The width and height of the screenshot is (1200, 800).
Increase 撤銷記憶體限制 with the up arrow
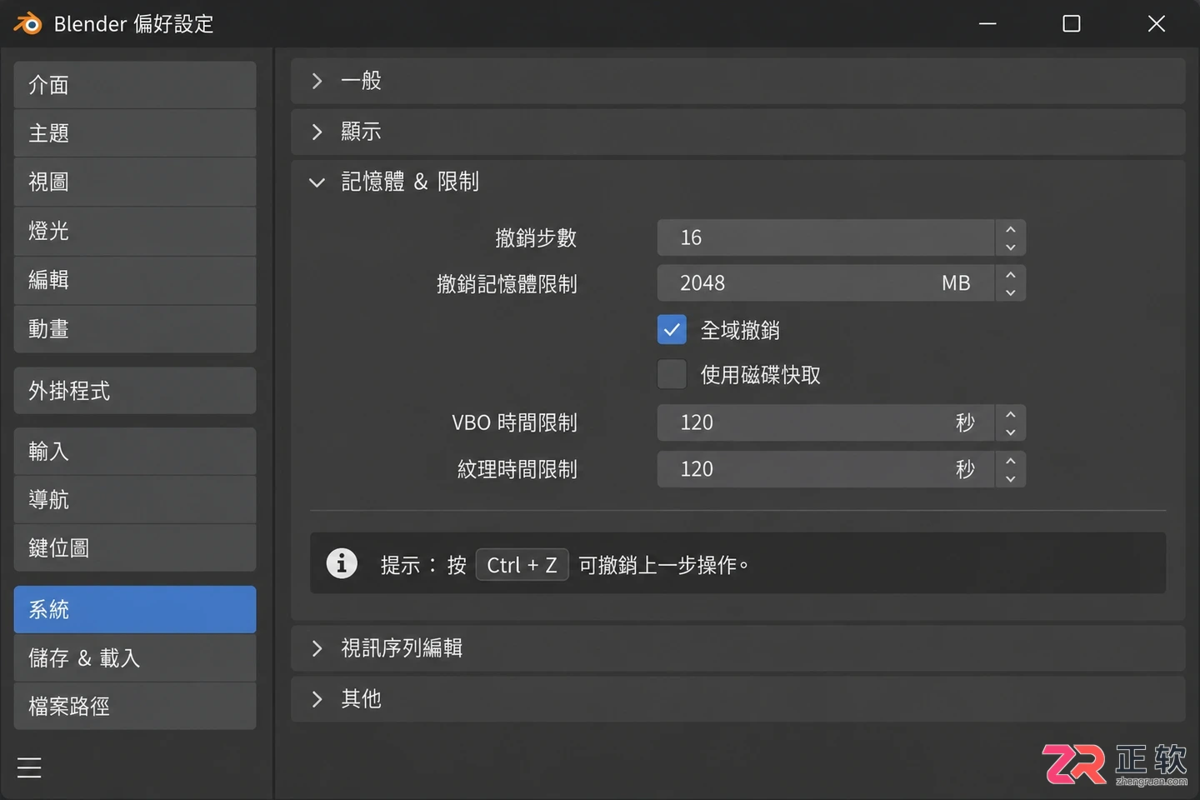click(x=1011, y=274)
